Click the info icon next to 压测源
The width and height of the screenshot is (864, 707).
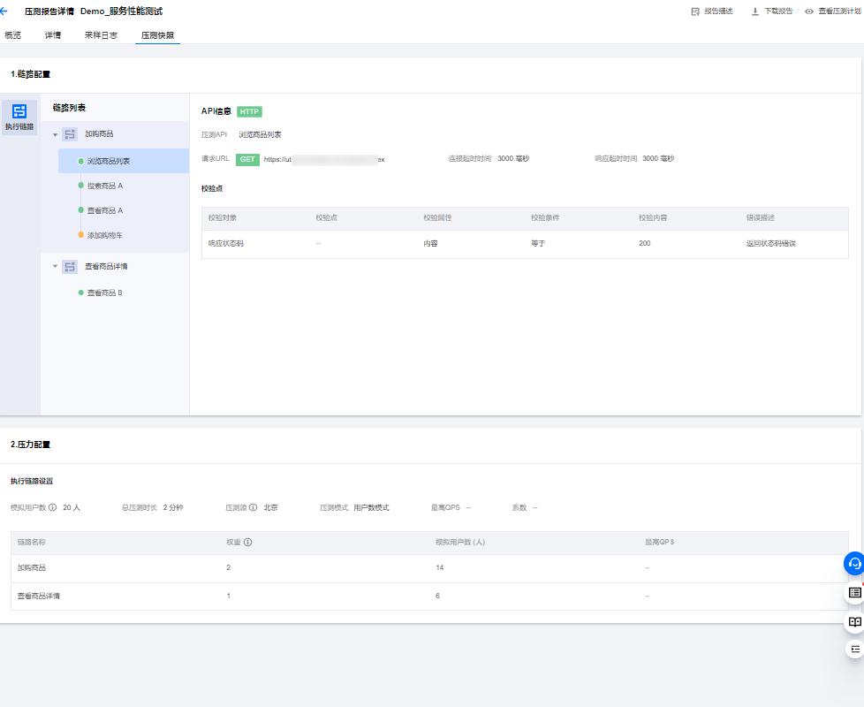pos(254,508)
